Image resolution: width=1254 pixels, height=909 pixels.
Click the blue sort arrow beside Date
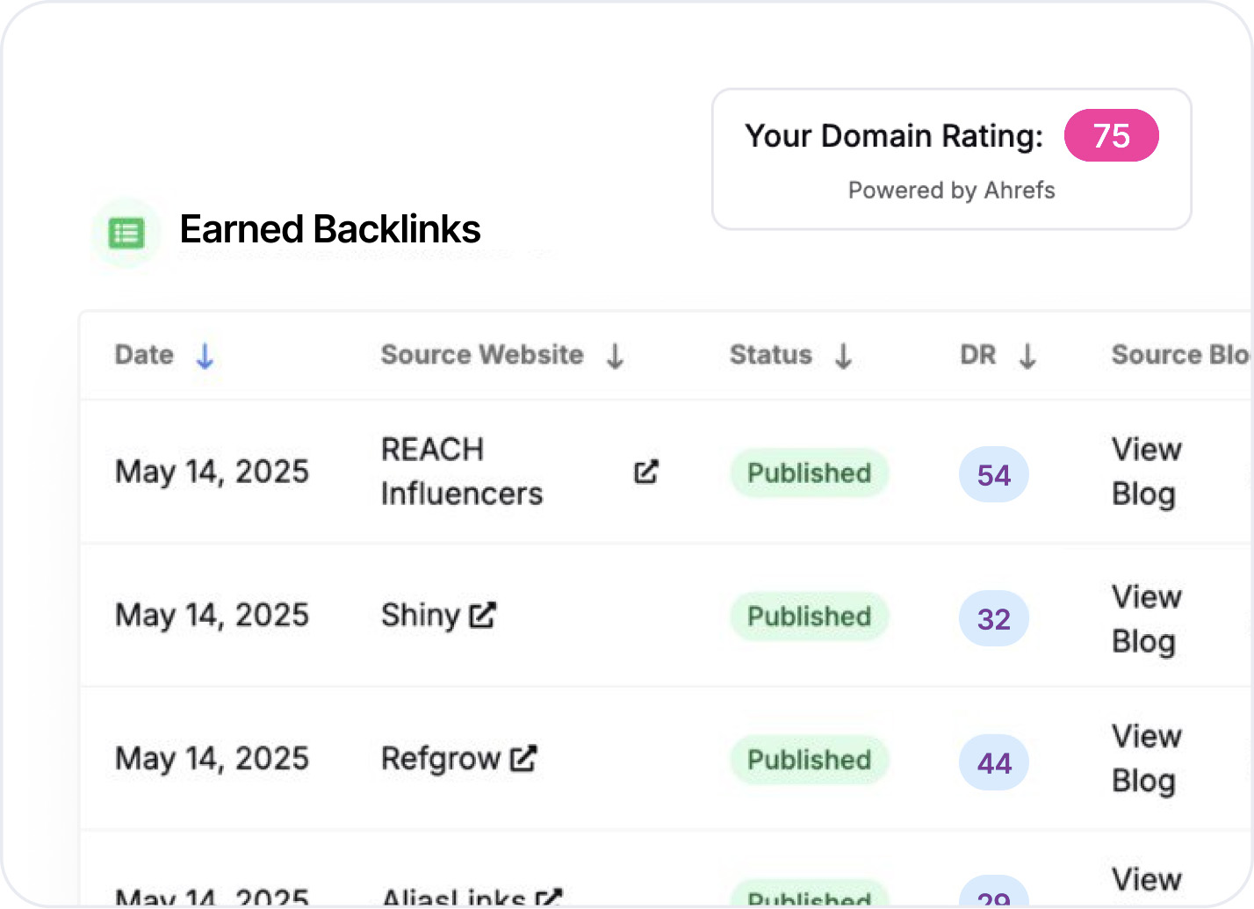point(204,356)
